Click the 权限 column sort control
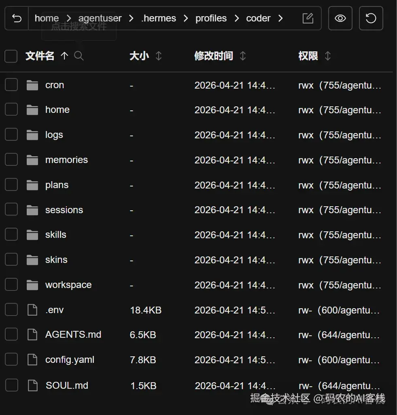This screenshot has height=415, width=397. tap(329, 56)
